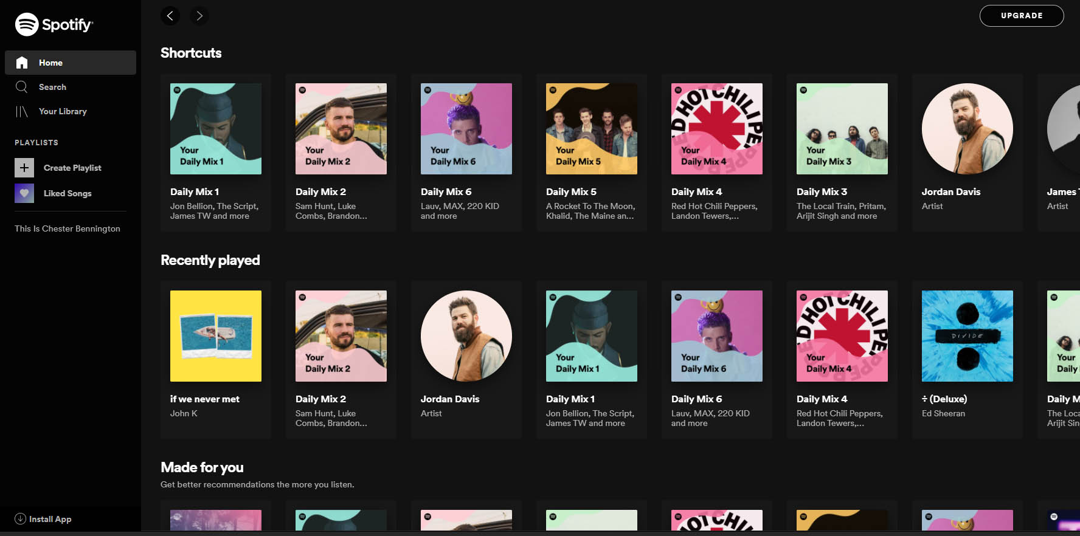Open Daily Mix 1 cover in Shortcuts

(216, 129)
